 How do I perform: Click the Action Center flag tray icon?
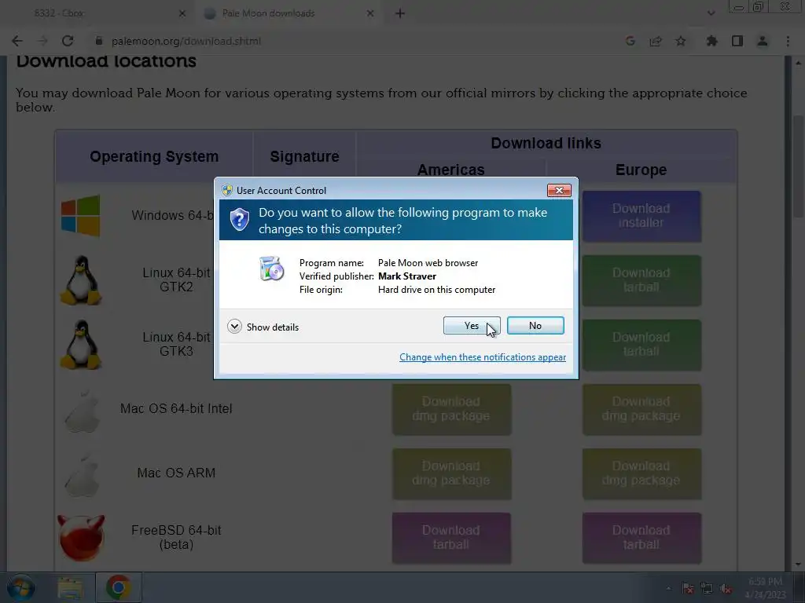click(x=687, y=589)
